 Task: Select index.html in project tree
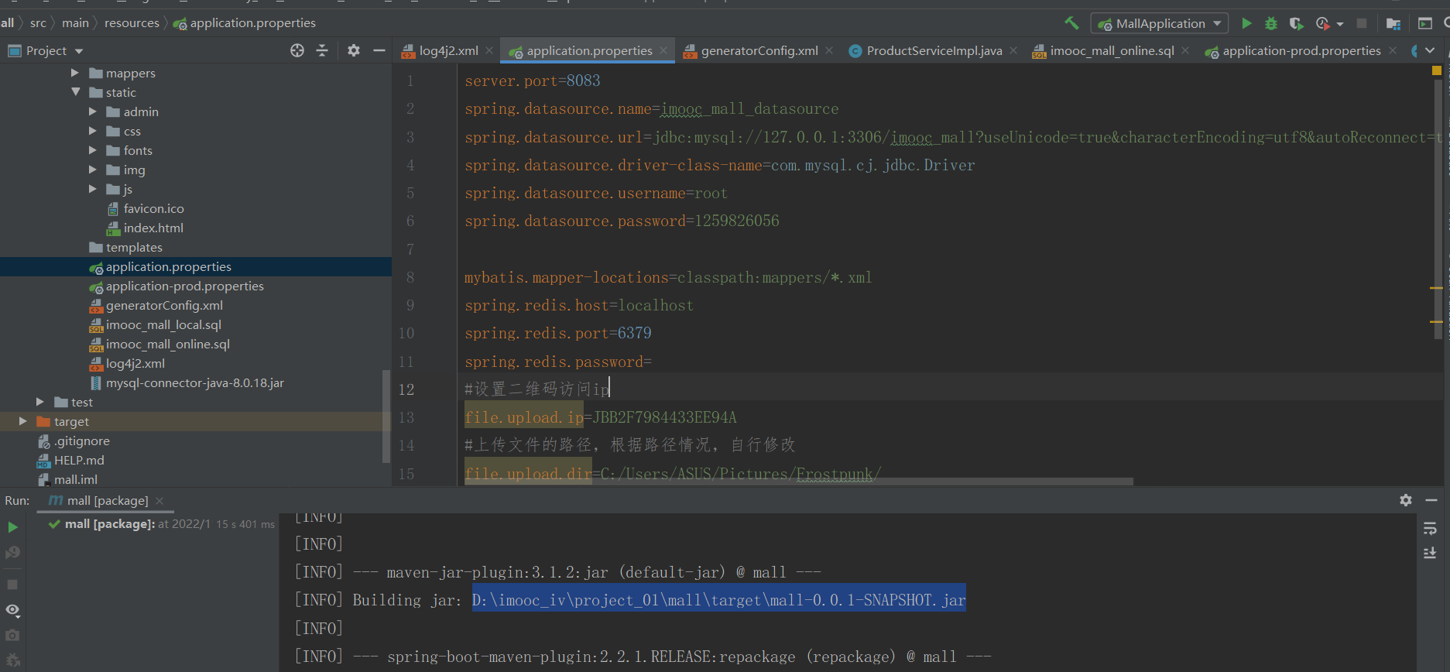(x=145, y=228)
